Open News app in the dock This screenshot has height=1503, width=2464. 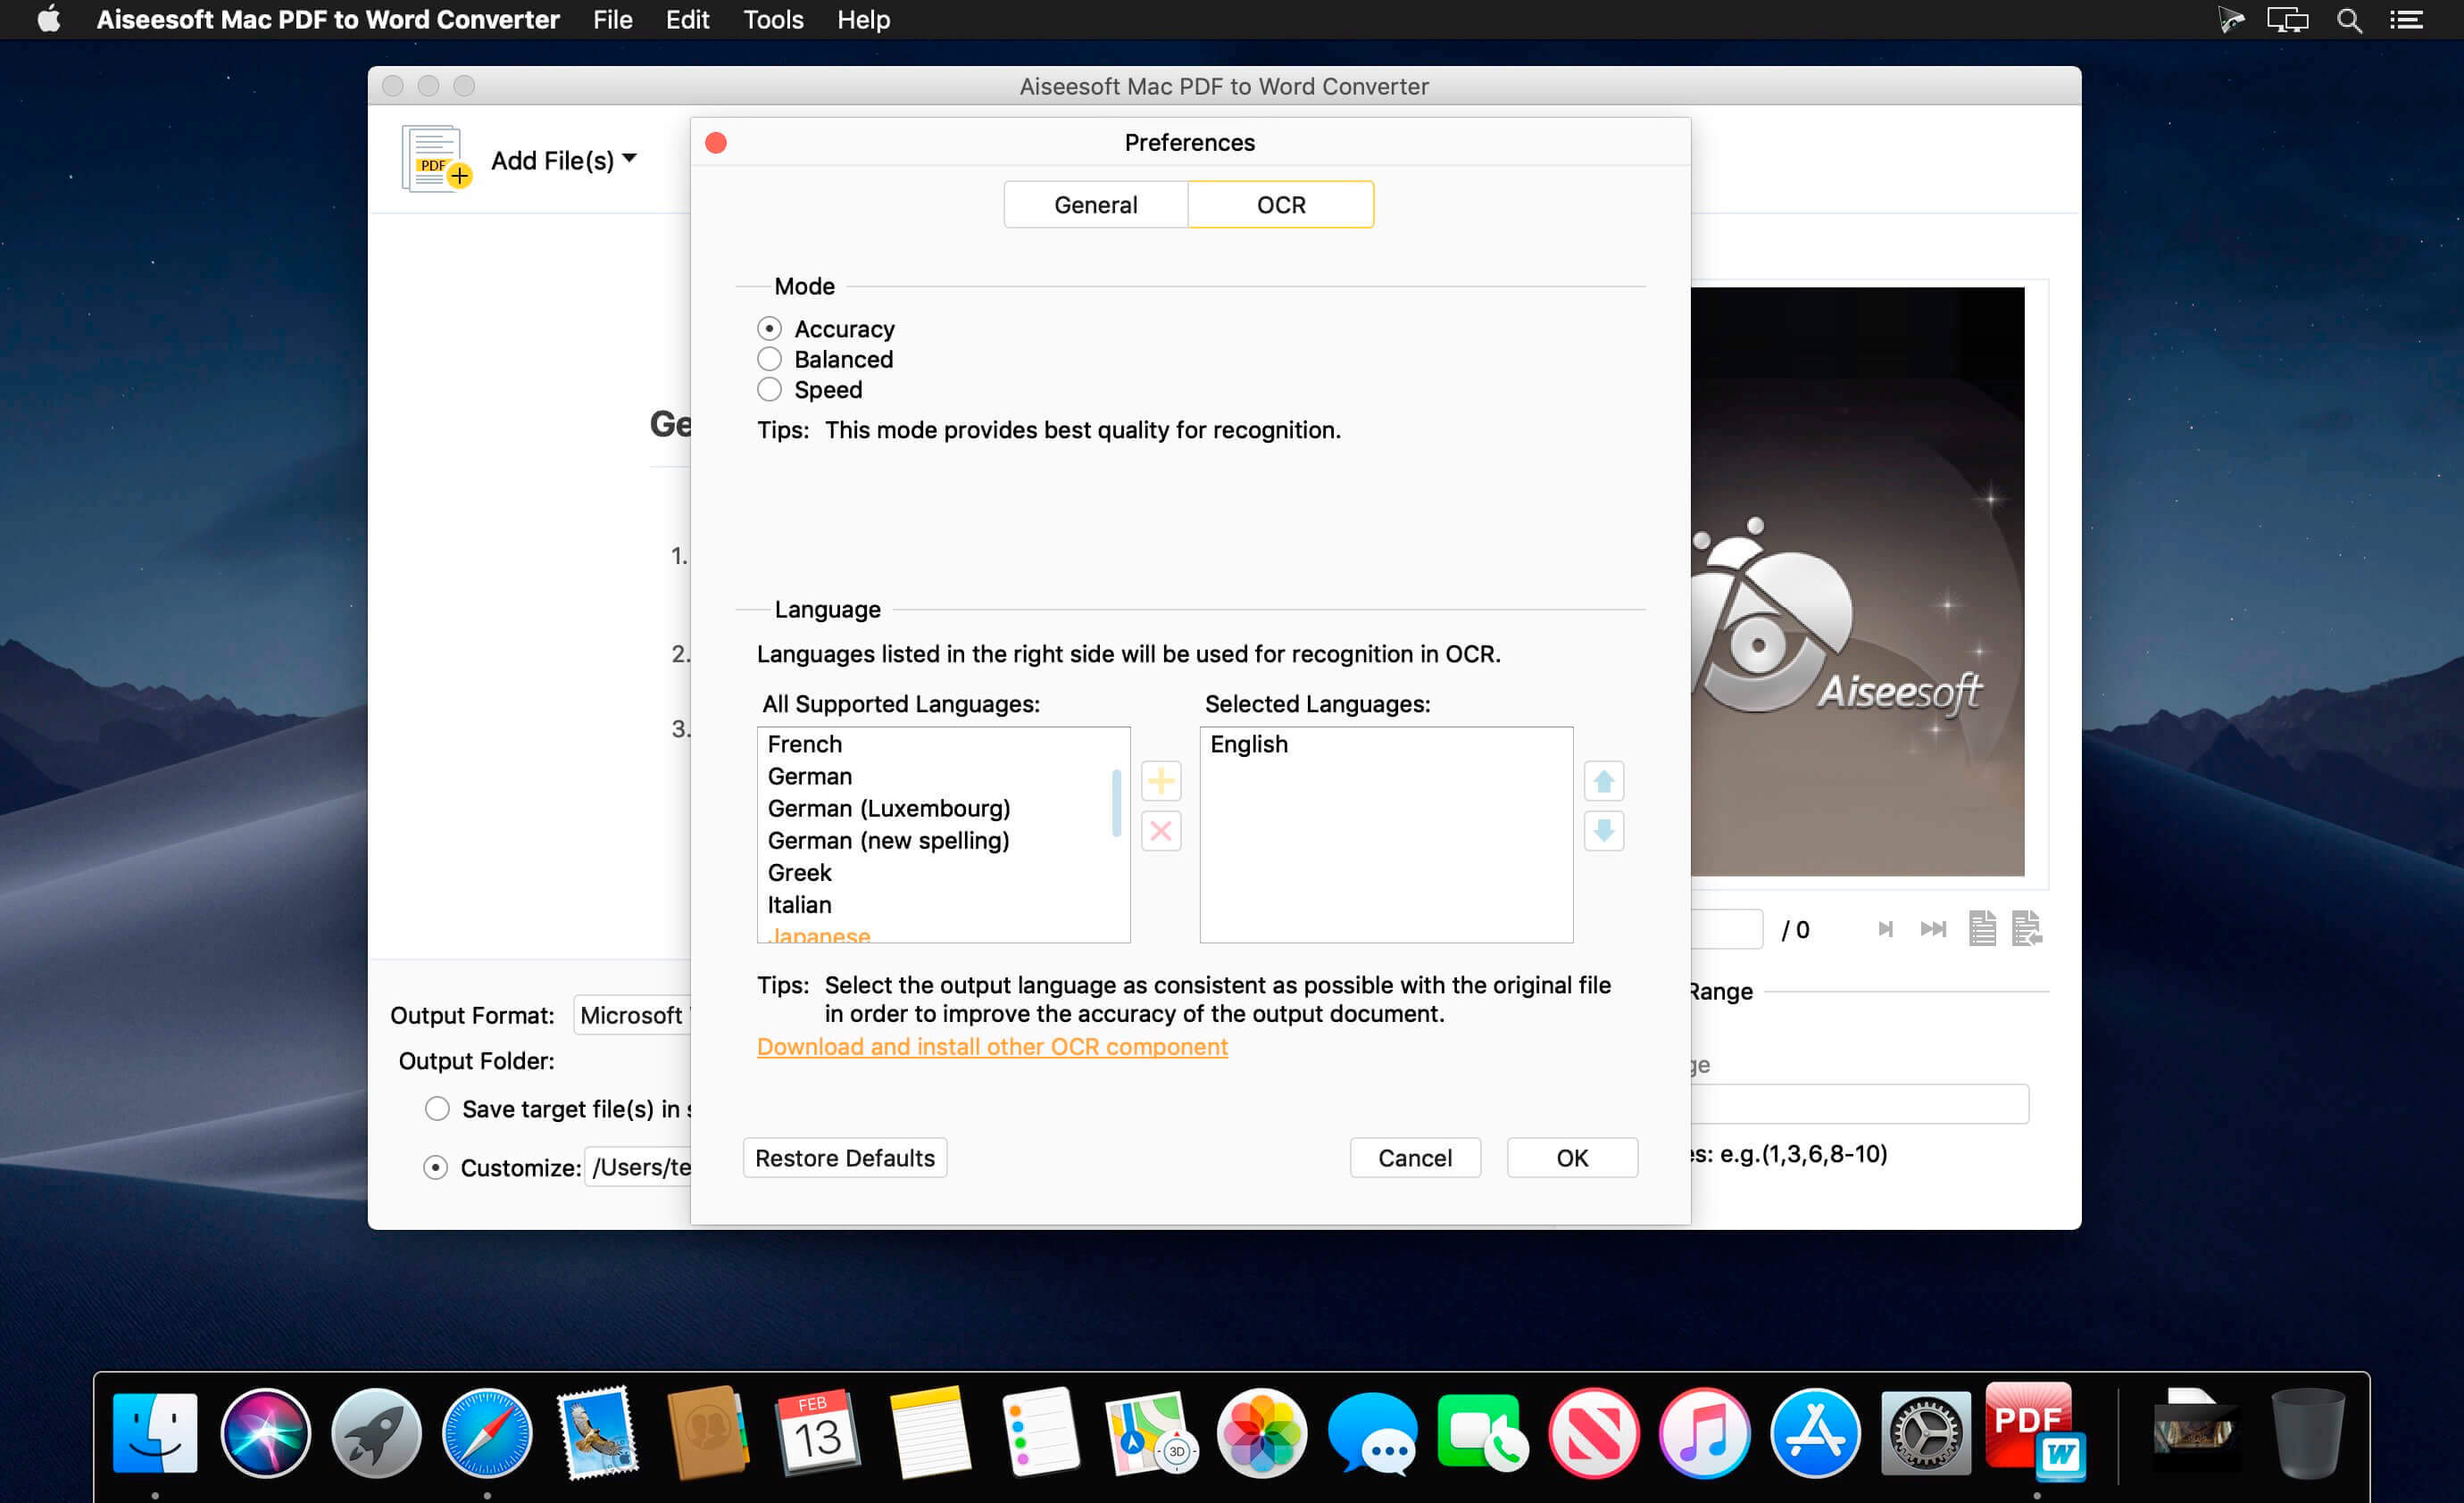pyautogui.click(x=1594, y=1433)
